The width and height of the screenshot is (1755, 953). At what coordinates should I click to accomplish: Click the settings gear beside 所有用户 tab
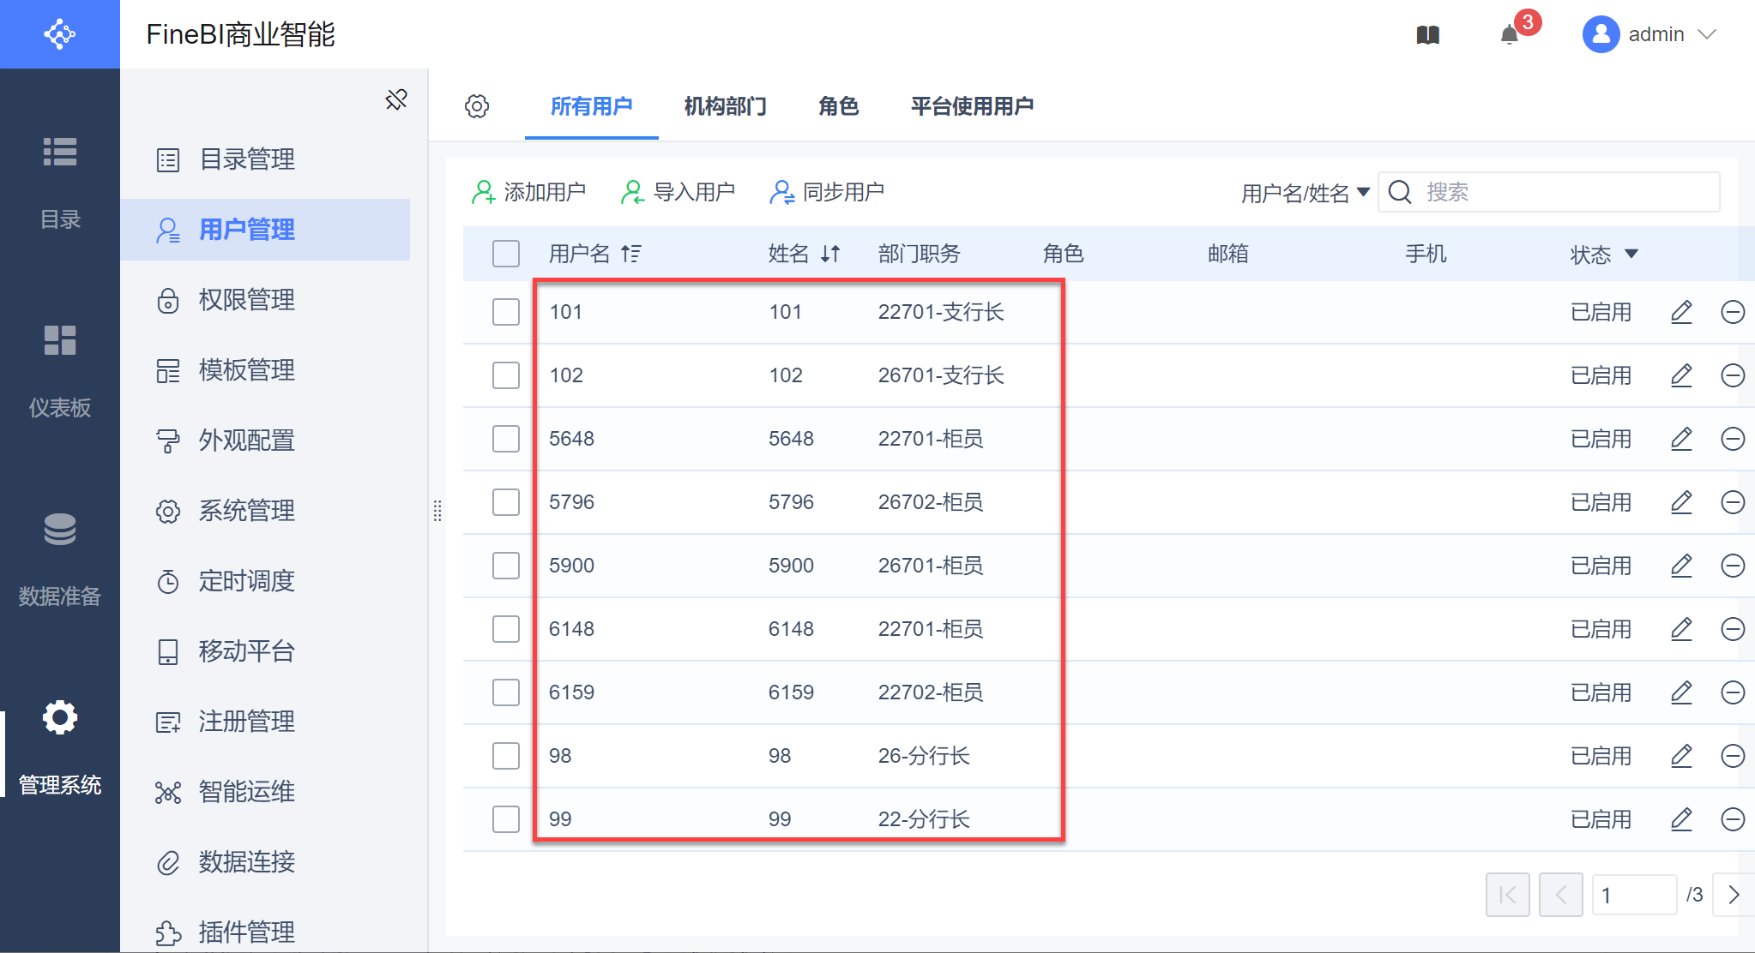click(x=477, y=106)
